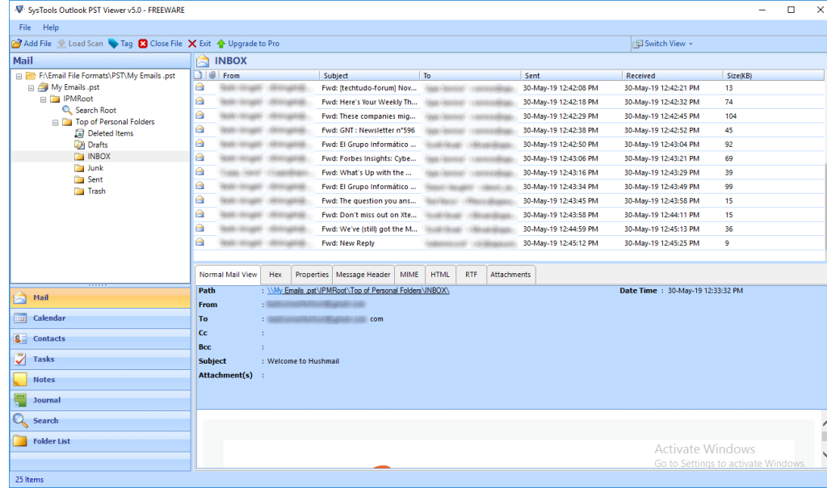Image resolution: width=827 pixels, height=488 pixels.
Task: Select email Fwd: GNT : Newsletter n°596
Action: (509, 130)
